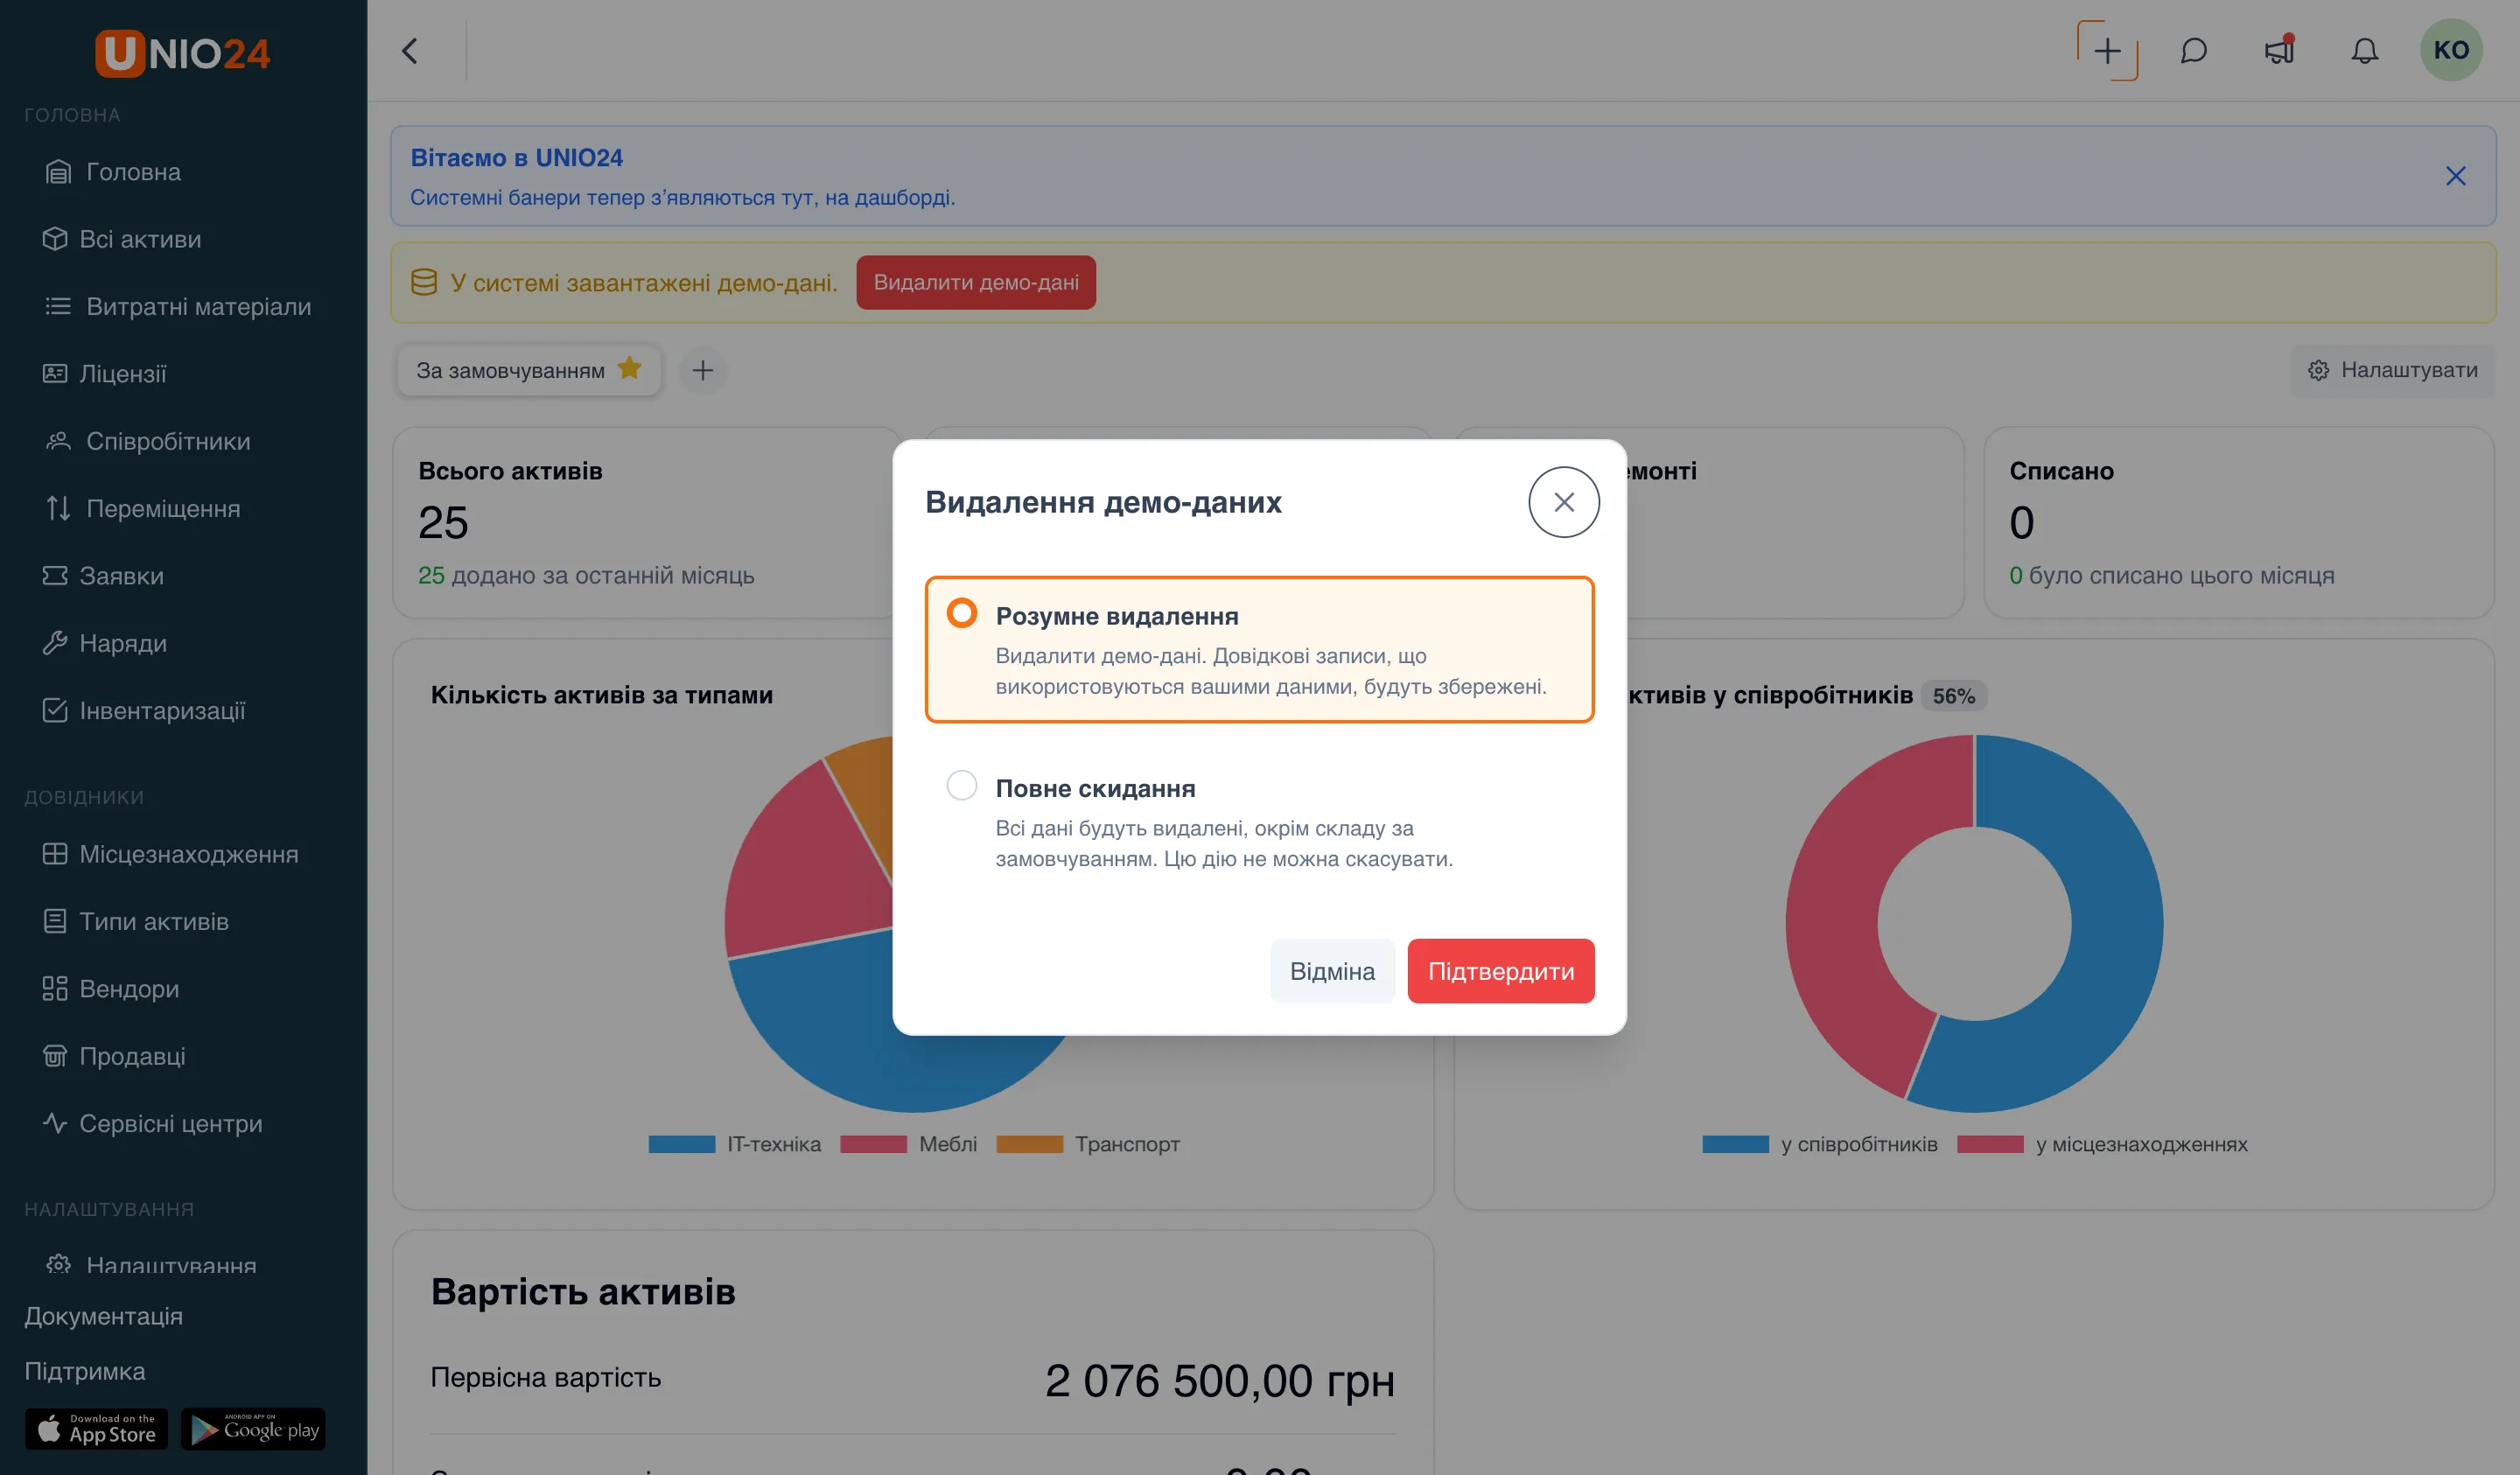Click the IT-техніка blue legend swatch
Viewport: 2520px width, 1475px height.
[x=681, y=1144]
